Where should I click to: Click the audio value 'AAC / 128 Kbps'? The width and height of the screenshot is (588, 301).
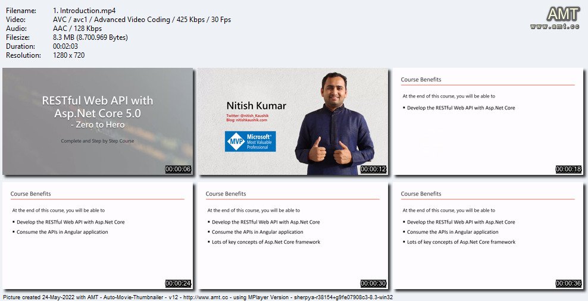pos(77,29)
